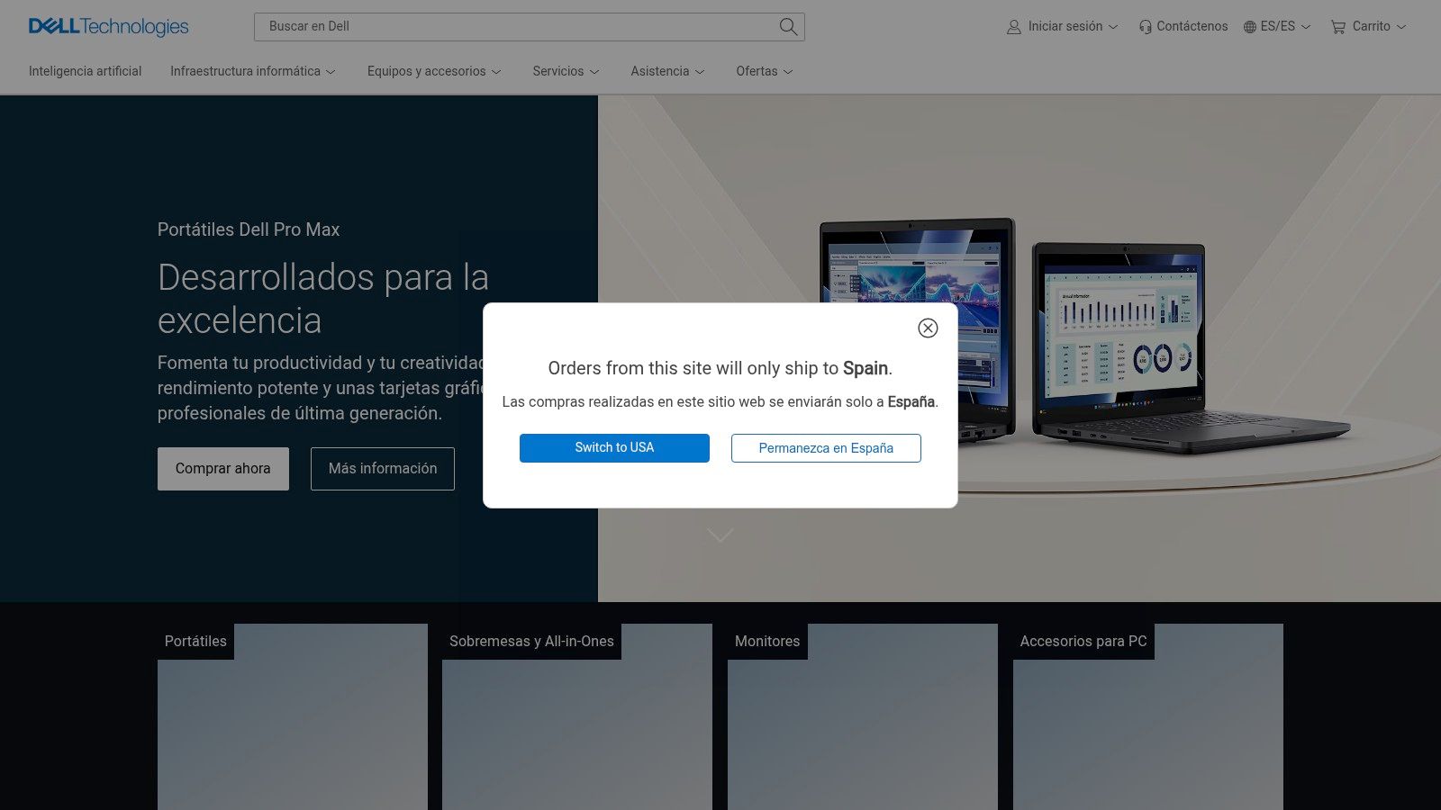Click the Iniciar sesión link text
This screenshot has width=1441, height=810.
coord(1065,27)
